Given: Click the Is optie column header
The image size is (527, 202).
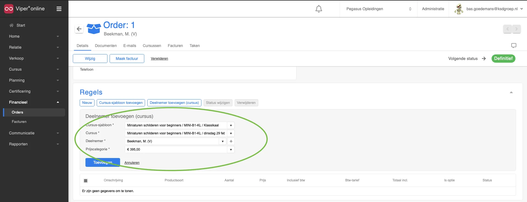Looking at the screenshot, I should 449,180.
